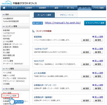Click 管理 button for よくある質問 card
This screenshot has height=105, width=107.
98,76
